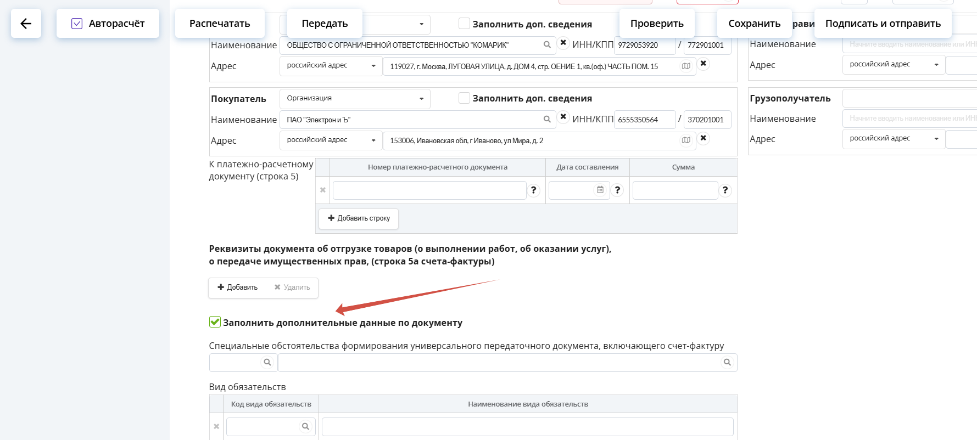Click help icon next to payment sum
977x440 pixels.
tap(725, 190)
